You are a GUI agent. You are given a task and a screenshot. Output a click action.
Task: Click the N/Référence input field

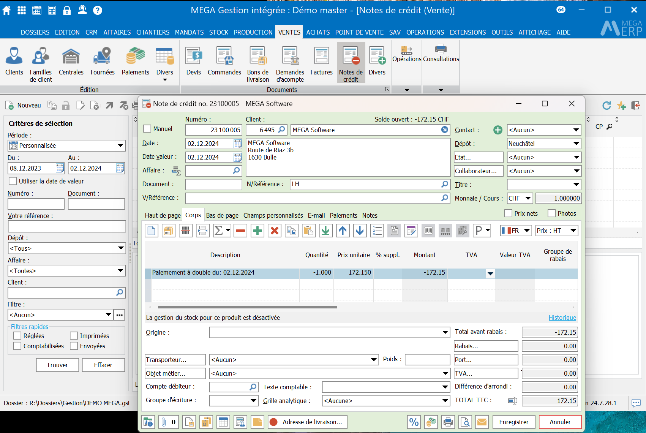tap(370, 184)
